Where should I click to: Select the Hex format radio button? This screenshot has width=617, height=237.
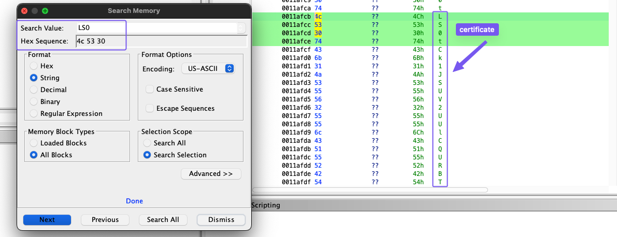click(x=34, y=66)
